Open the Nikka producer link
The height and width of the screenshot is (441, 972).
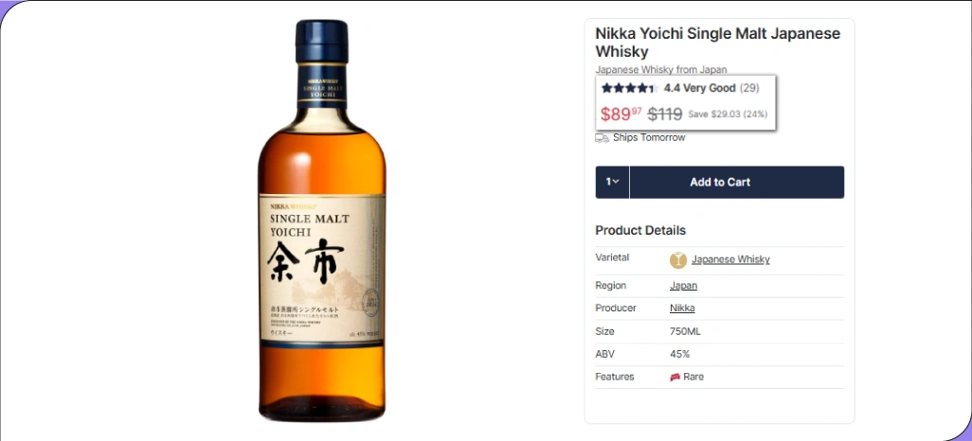click(x=682, y=308)
